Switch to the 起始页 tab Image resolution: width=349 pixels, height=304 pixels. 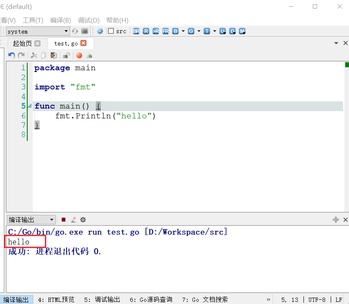(22, 43)
